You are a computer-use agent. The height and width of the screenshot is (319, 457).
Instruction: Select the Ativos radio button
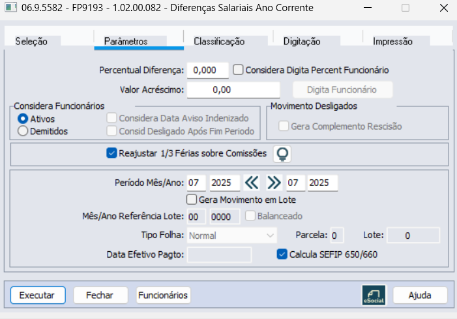click(23, 119)
